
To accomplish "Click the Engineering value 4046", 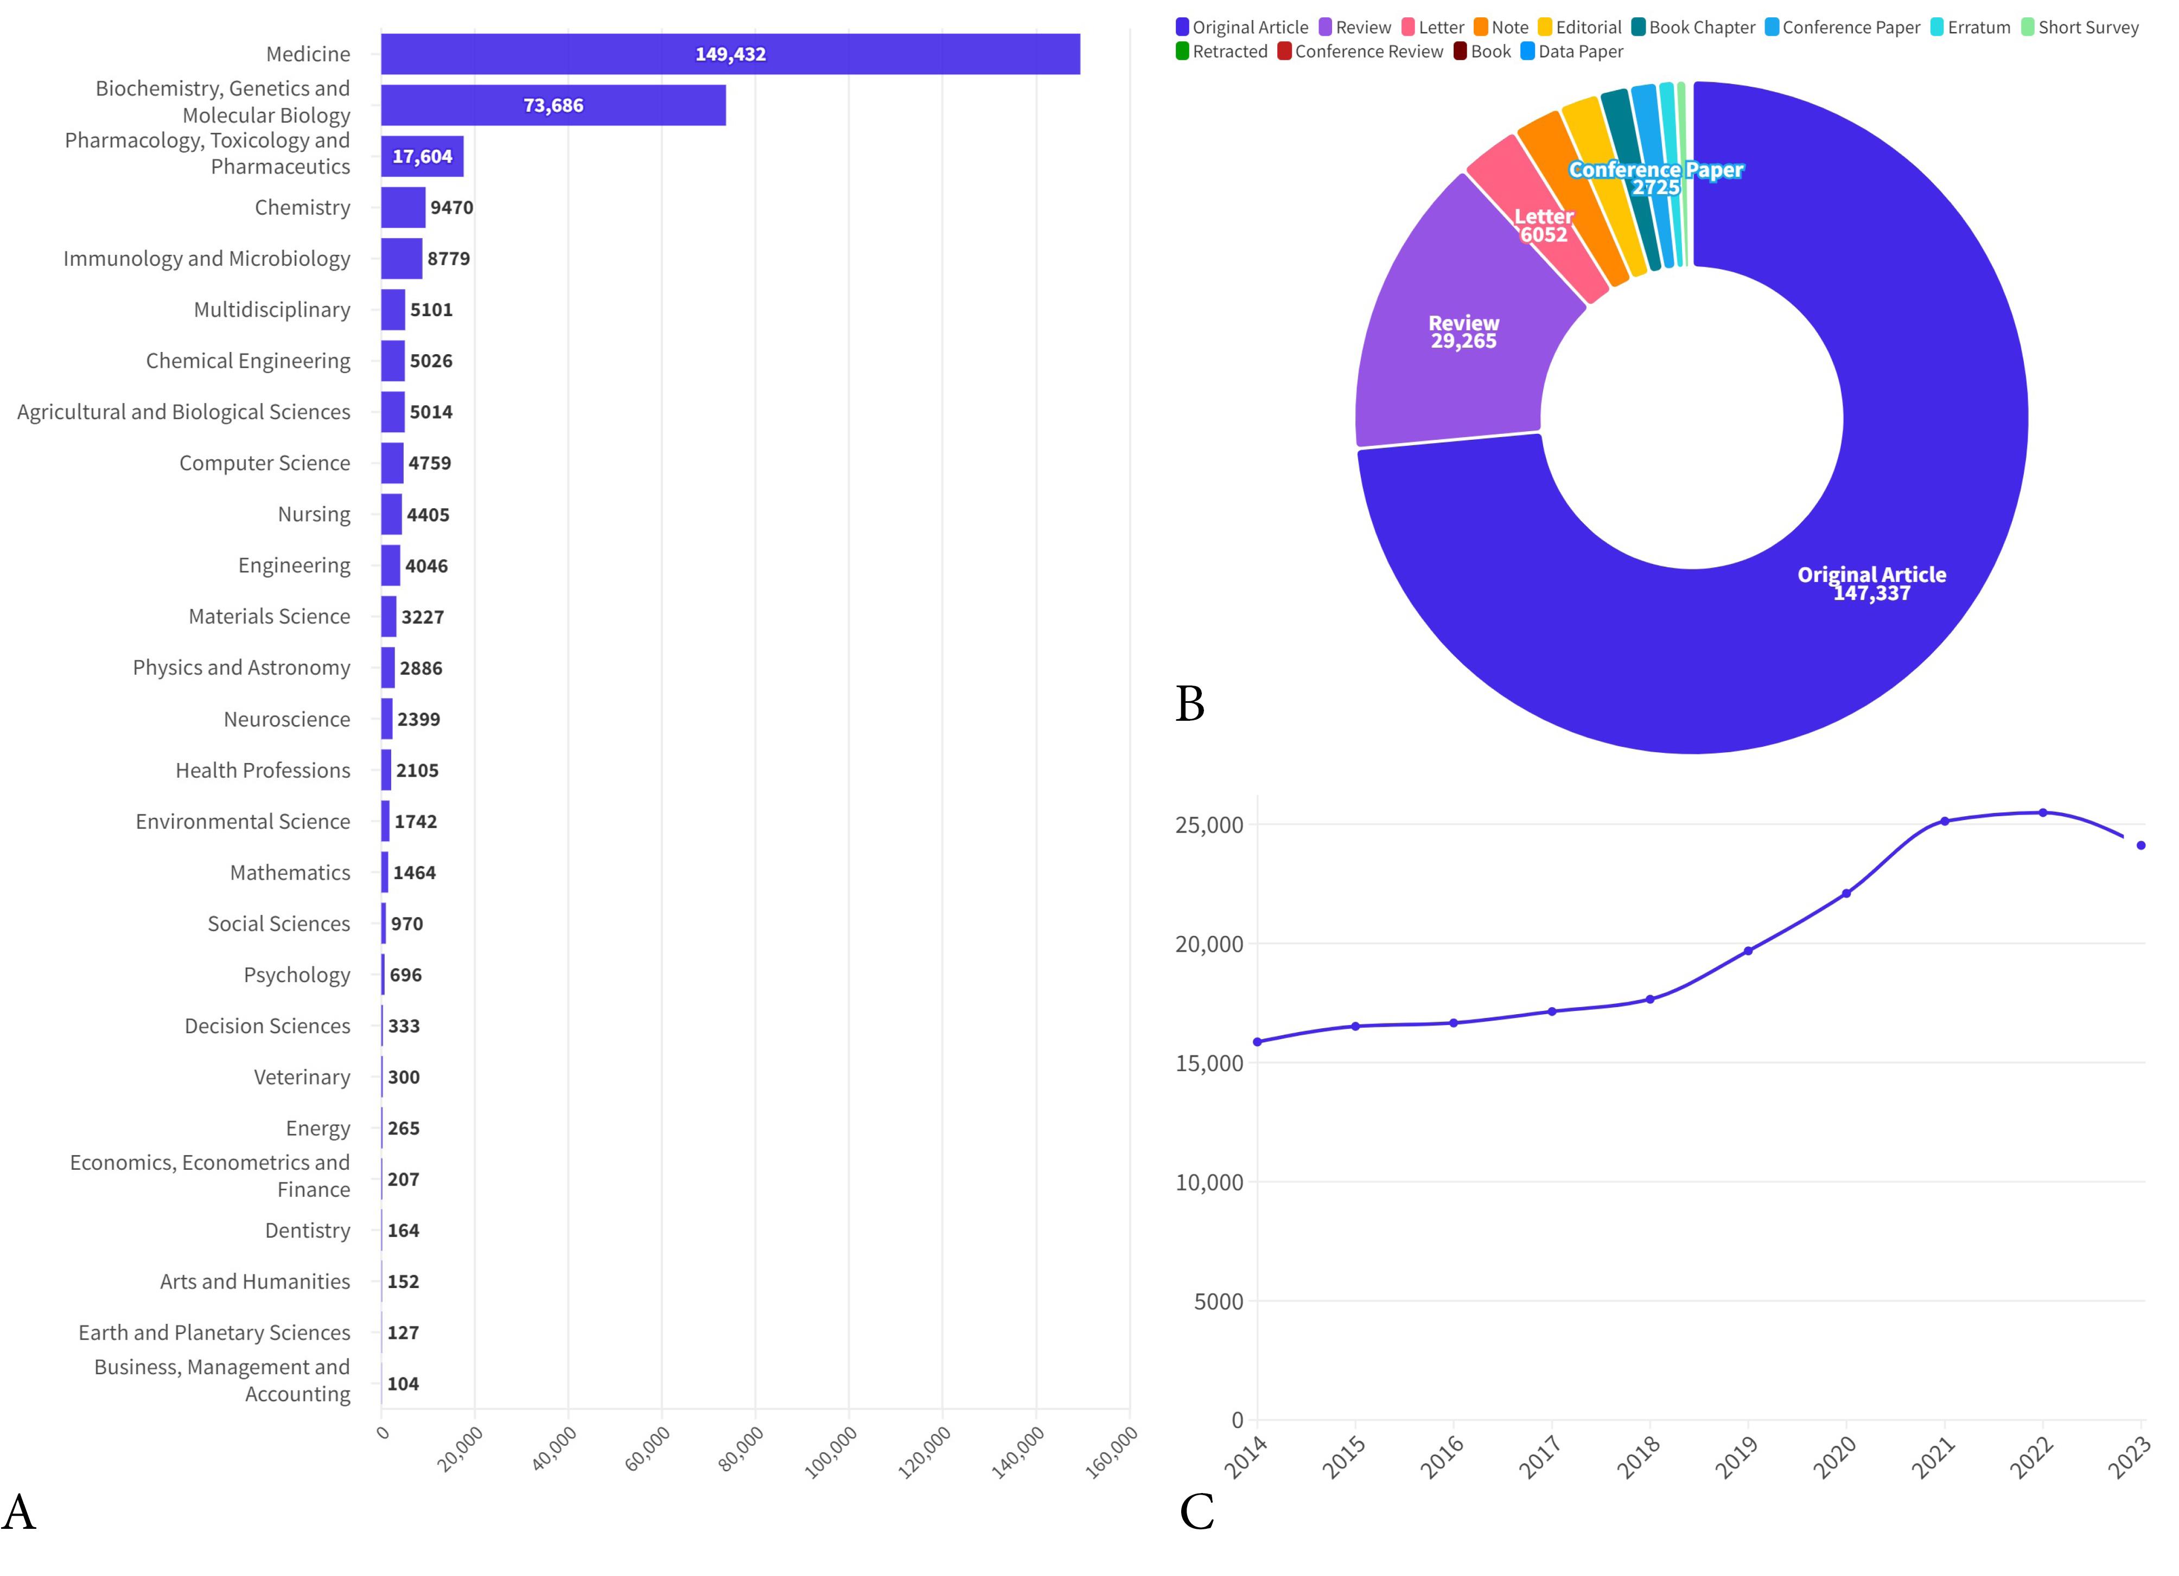I will coord(426,566).
